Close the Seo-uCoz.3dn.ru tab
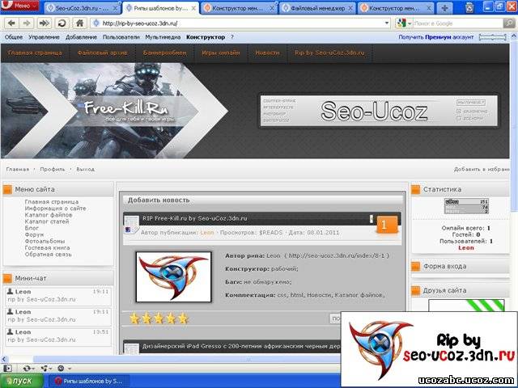 [x=116, y=9]
